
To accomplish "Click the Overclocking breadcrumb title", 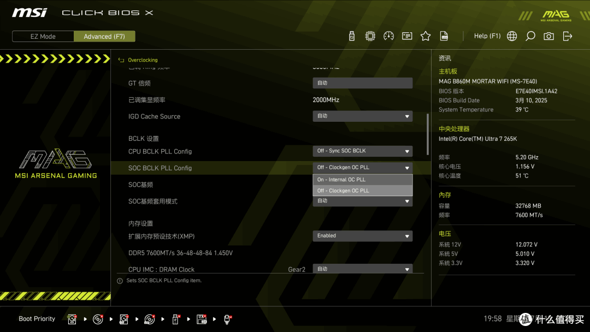I will tap(143, 60).
